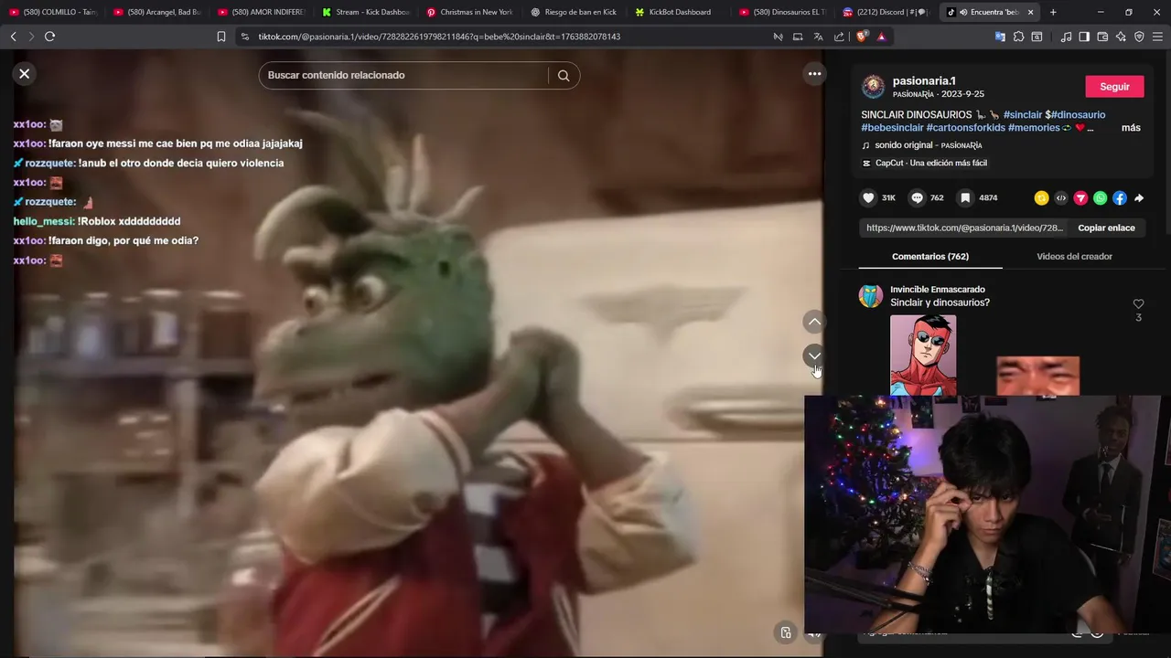Open the media control music-note icon
Viewport: 1171px width, 658px height.
(1066, 37)
